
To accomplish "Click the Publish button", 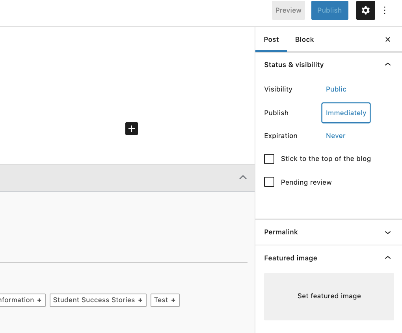I will point(329,10).
